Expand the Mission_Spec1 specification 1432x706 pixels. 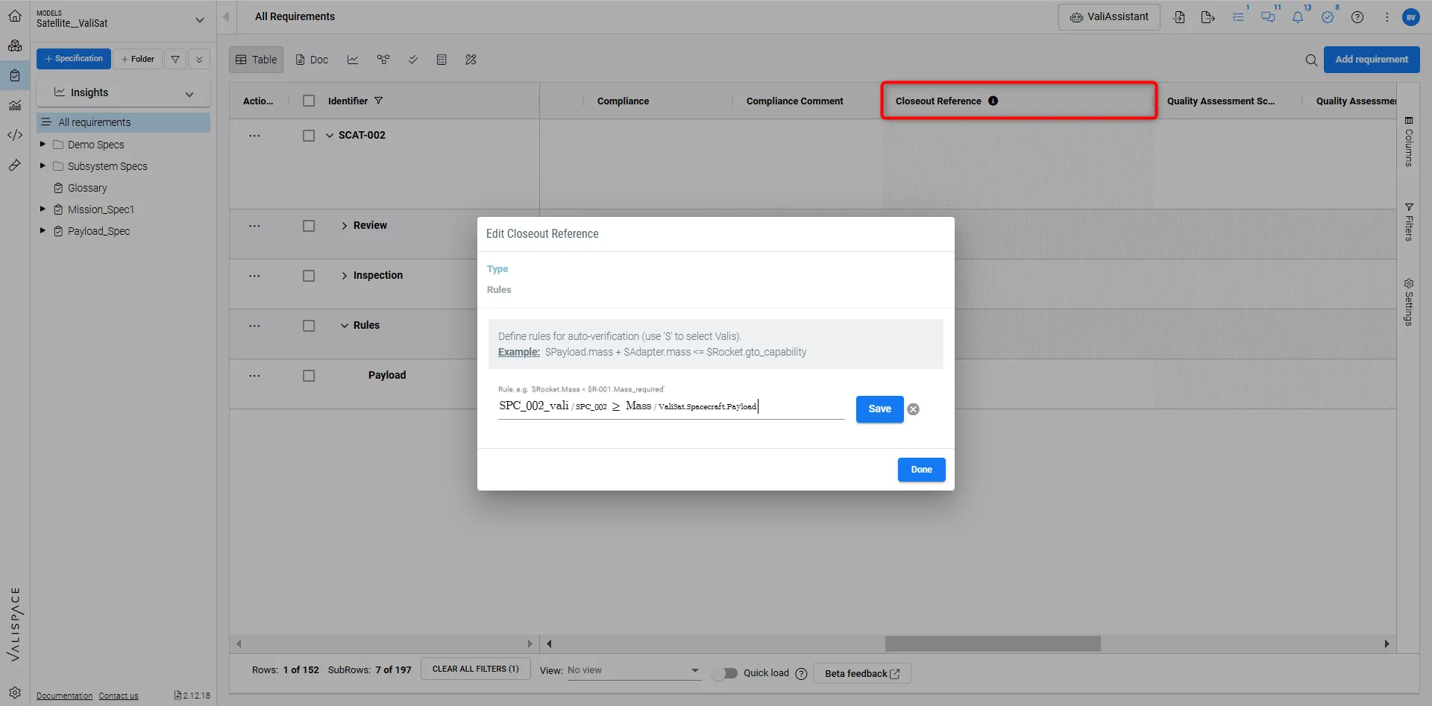point(43,209)
